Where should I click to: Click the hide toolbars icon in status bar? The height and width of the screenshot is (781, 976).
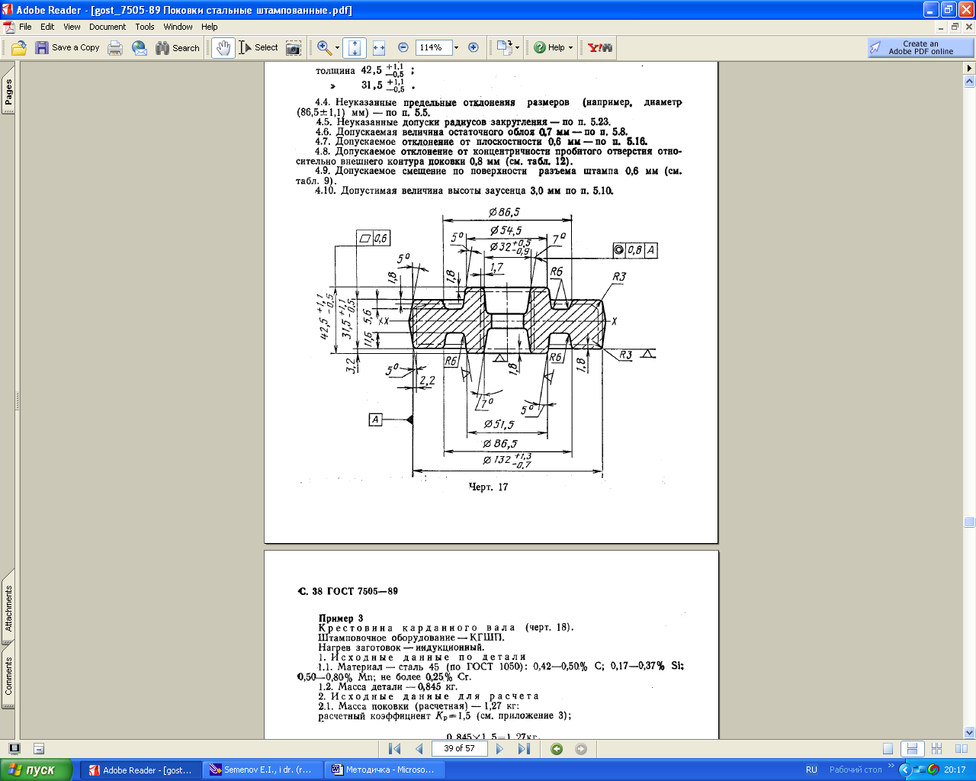[x=39, y=749]
